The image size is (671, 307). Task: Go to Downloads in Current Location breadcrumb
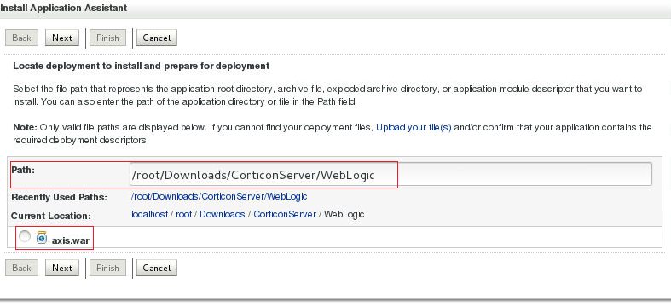point(222,214)
